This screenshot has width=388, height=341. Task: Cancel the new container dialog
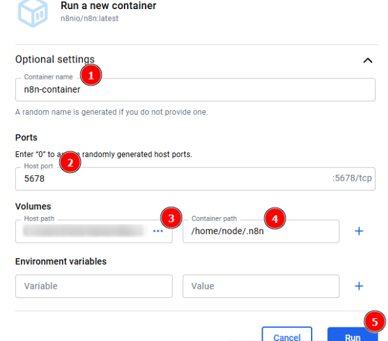287,335
